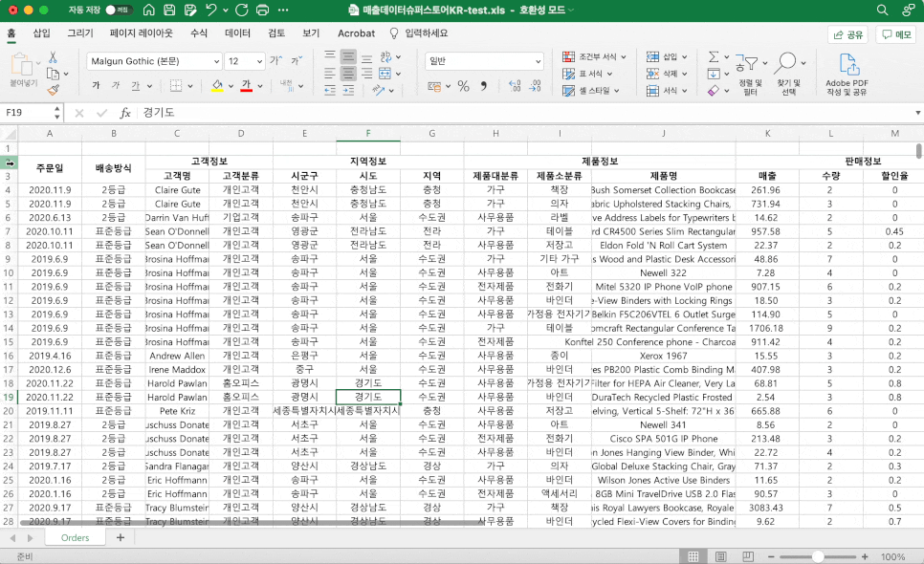Click the Format Painter brush icon
Screen dimensions: 924x564
[x=53, y=90]
